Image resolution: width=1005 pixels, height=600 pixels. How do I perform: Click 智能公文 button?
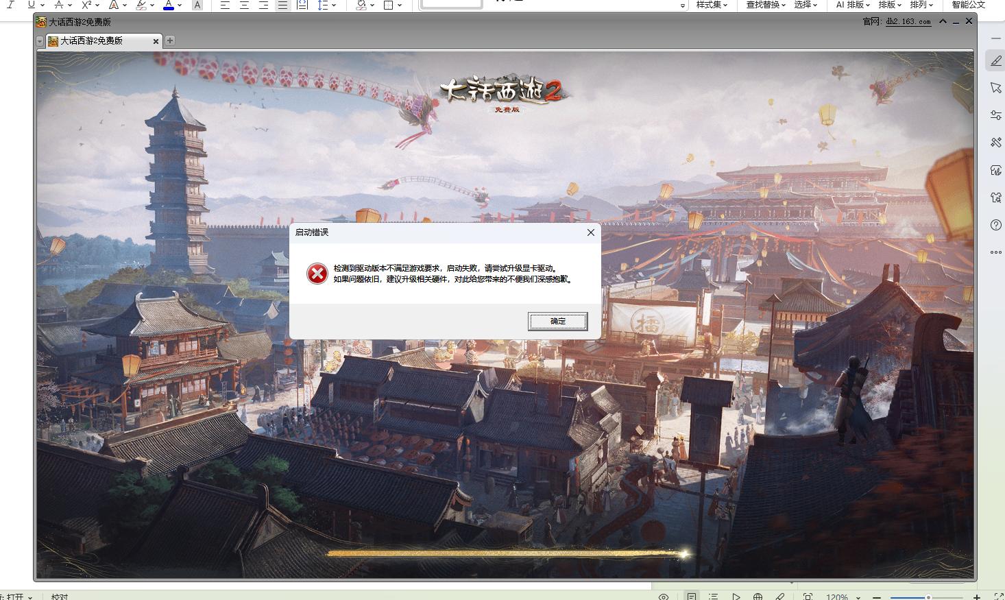click(968, 5)
